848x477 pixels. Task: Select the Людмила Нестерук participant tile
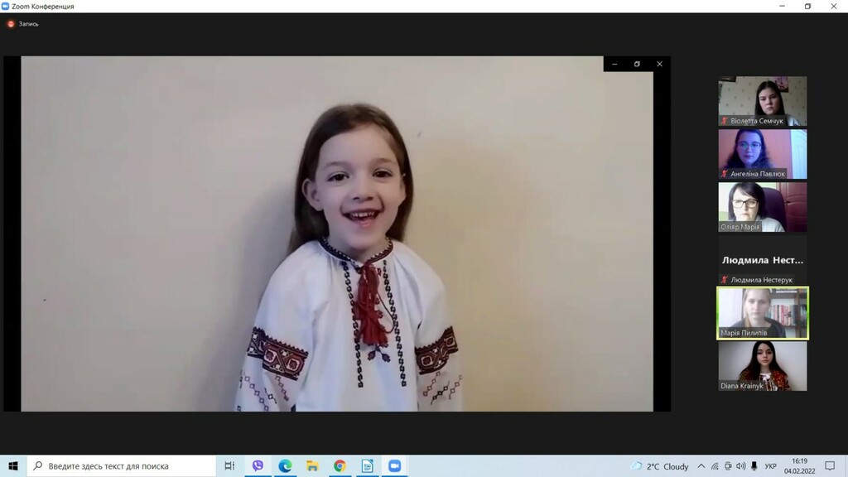762,260
